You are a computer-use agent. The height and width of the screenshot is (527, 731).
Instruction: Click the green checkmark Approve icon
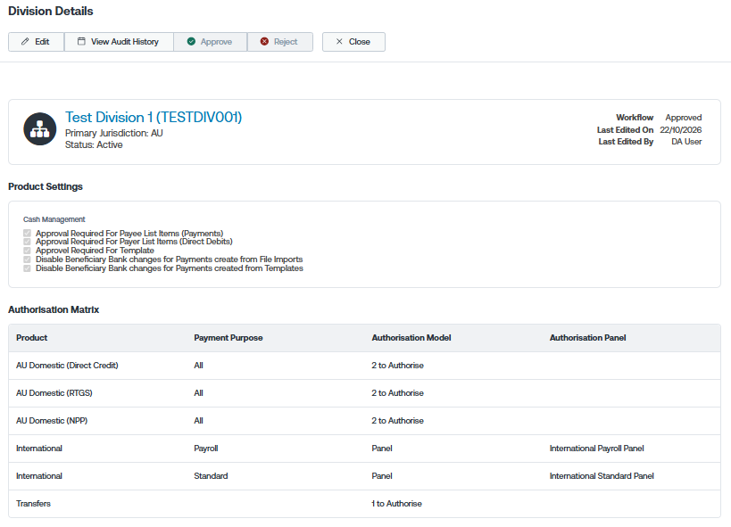click(191, 42)
